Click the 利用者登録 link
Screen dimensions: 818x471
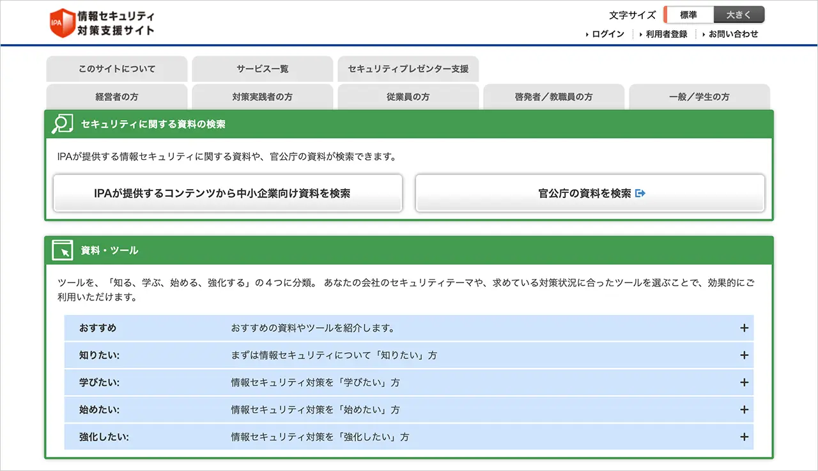[x=667, y=34]
